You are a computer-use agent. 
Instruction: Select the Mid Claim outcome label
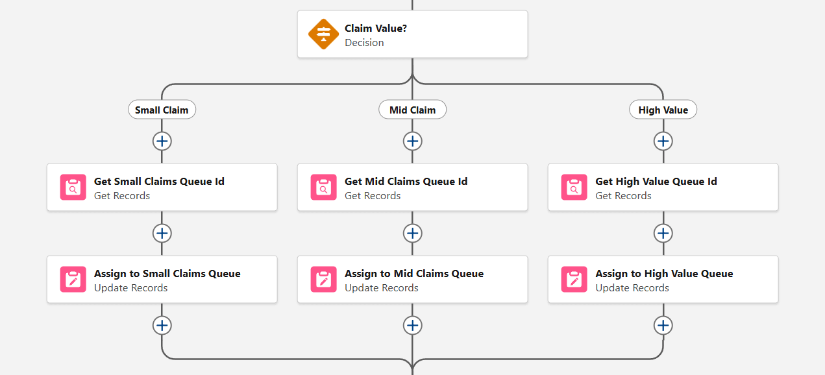(412, 110)
